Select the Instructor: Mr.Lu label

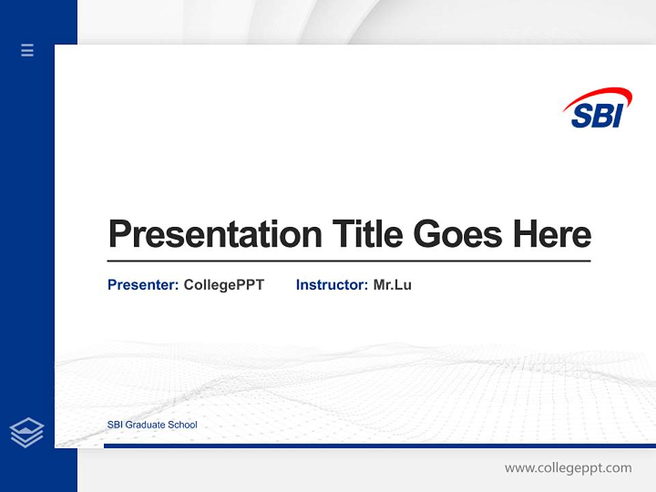click(x=353, y=285)
